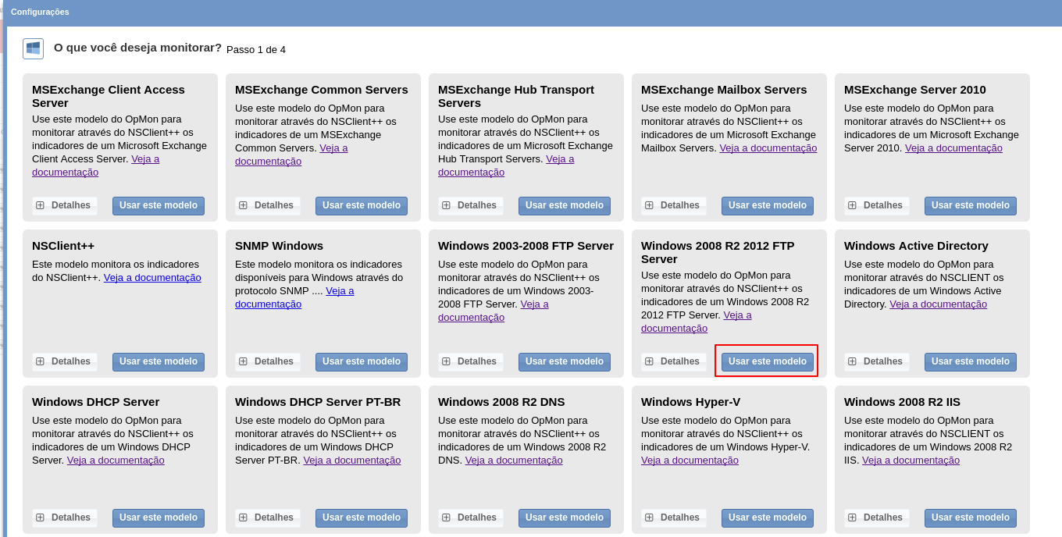Viewport: 1062px width, 537px height.
Task: Click plus icon on Windows Active Directory Detalhes
Action: click(x=852, y=361)
